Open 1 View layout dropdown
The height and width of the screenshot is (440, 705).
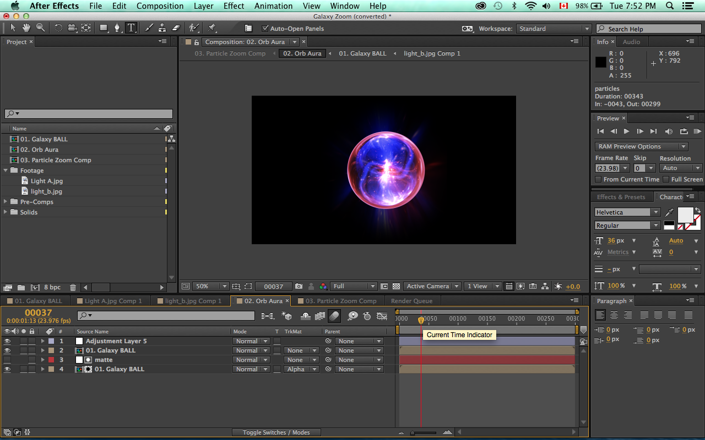(482, 286)
